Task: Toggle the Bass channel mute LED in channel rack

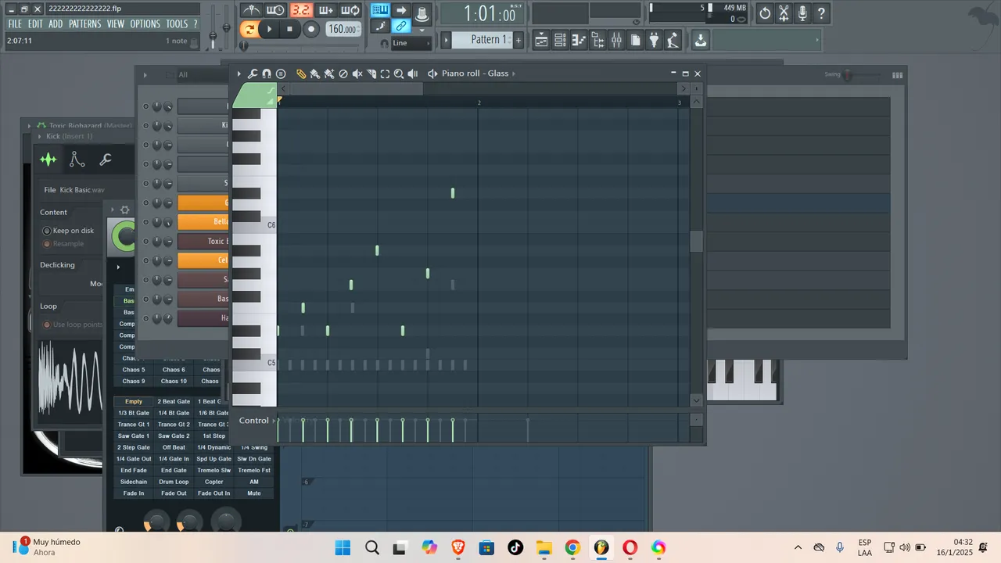Action: 145,299
